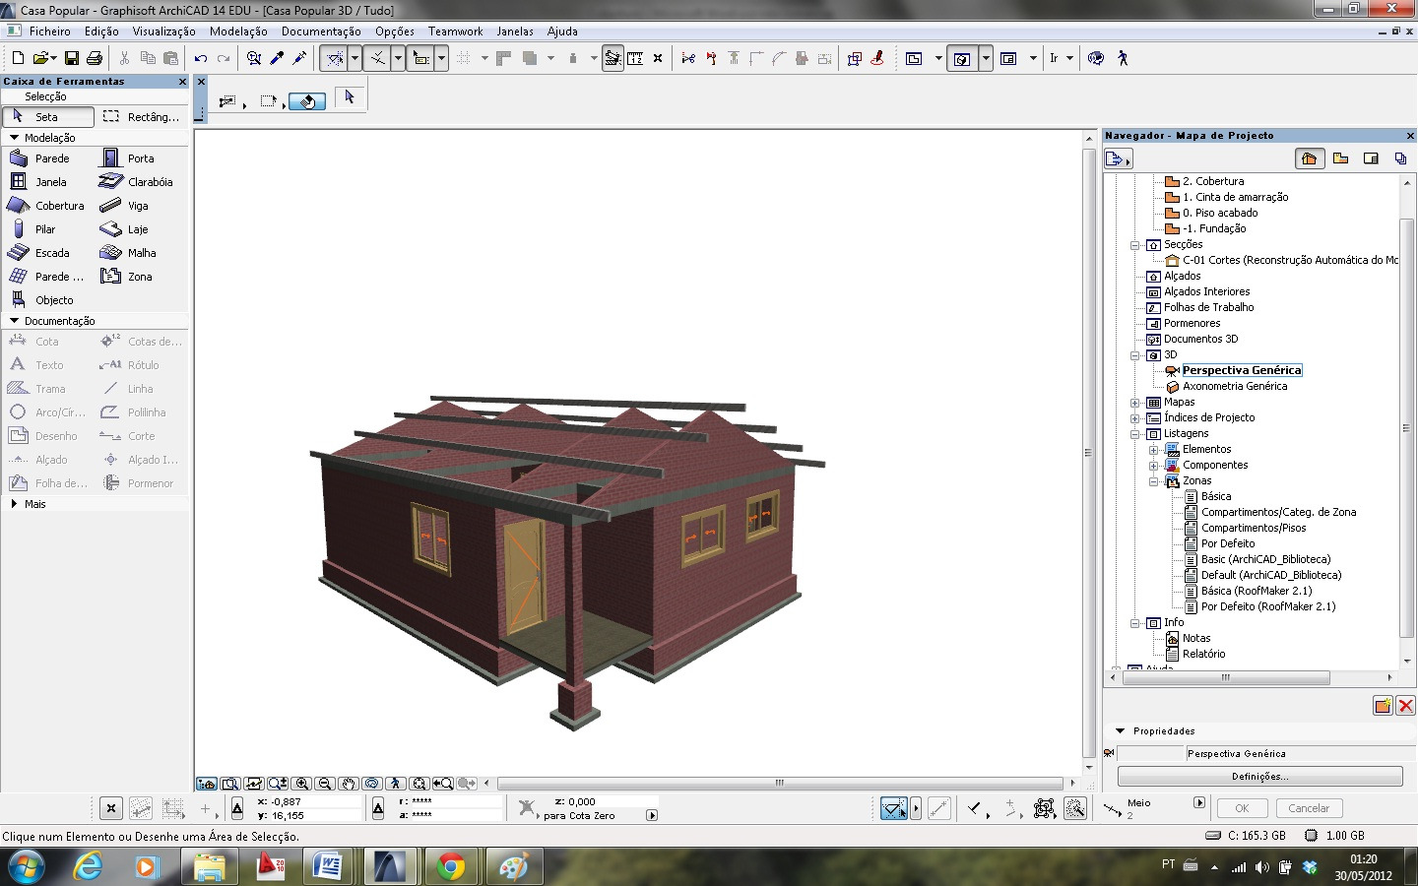The image size is (1418, 886).
Task: Open Relatório under Info
Action: tap(1203, 654)
